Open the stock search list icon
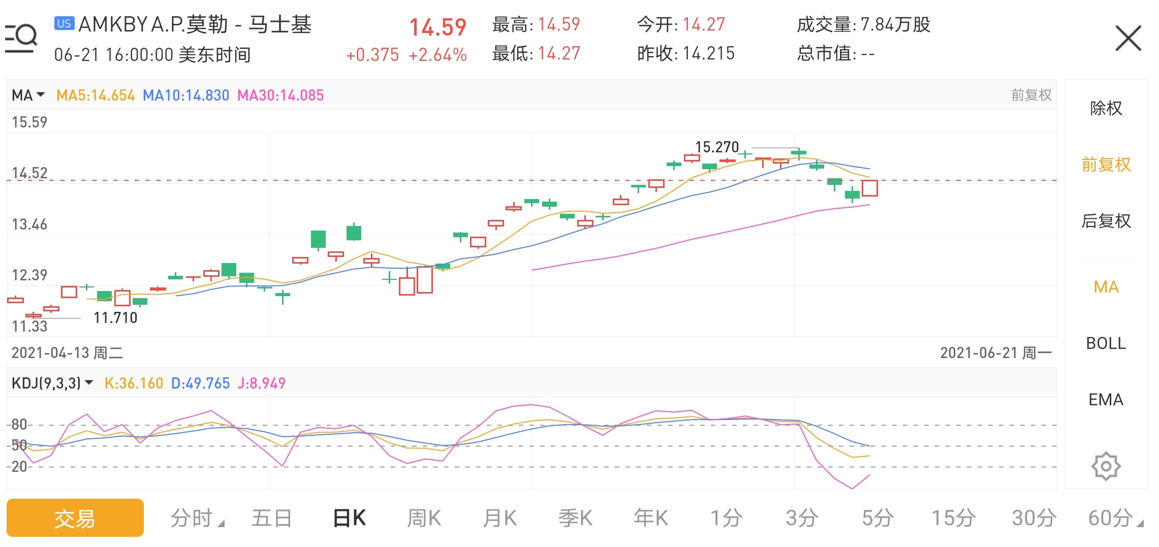This screenshot has height=547, width=1159. (21, 38)
